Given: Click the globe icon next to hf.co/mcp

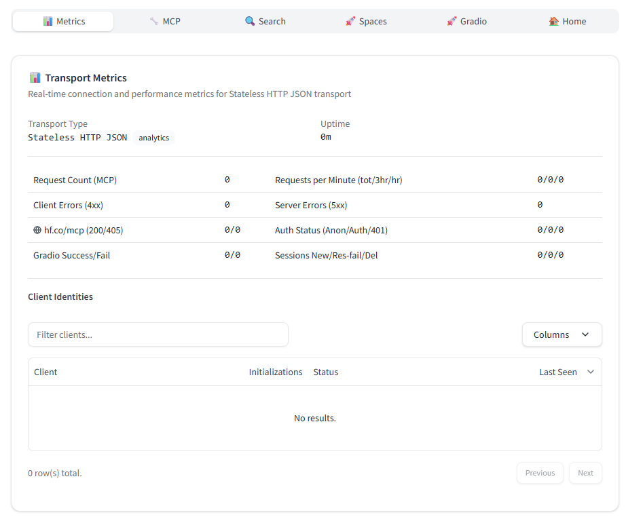Looking at the screenshot, I should pyautogui.click(x=37, y=230).
